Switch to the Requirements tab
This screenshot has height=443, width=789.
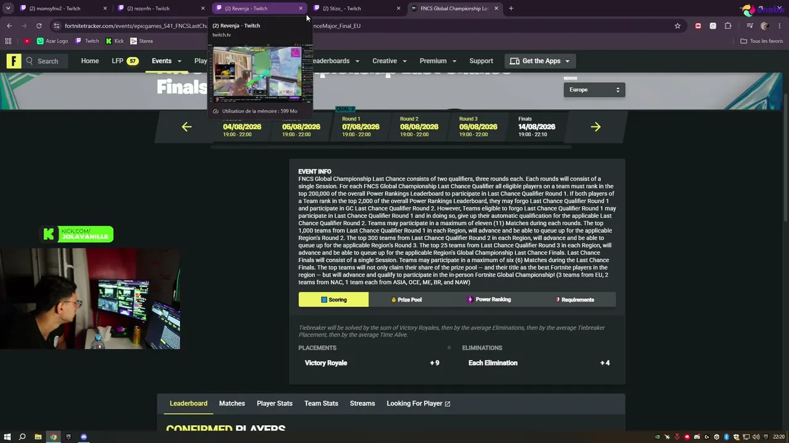click(x=574, y=300)
